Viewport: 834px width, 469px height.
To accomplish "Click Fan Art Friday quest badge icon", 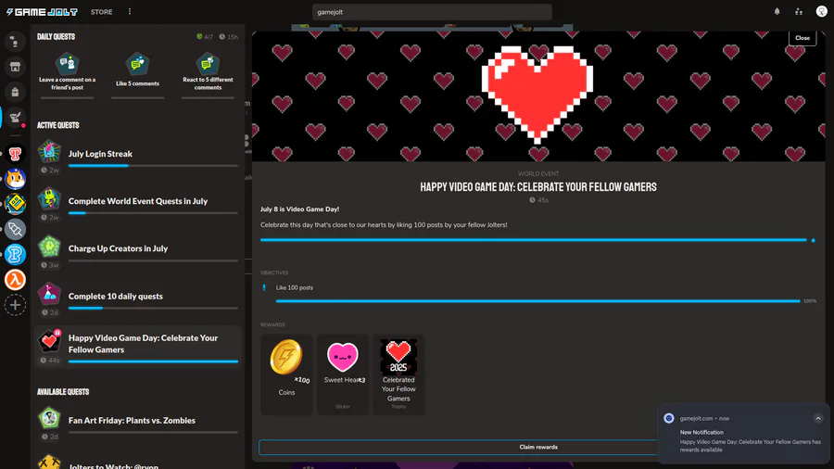I will click(x=49, y=418).
